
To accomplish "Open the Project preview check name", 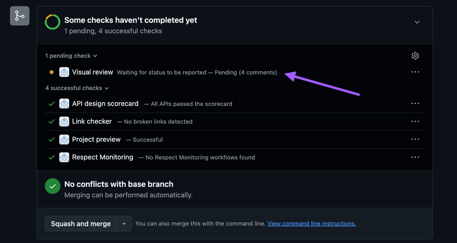I will click(x=96, y=140).
